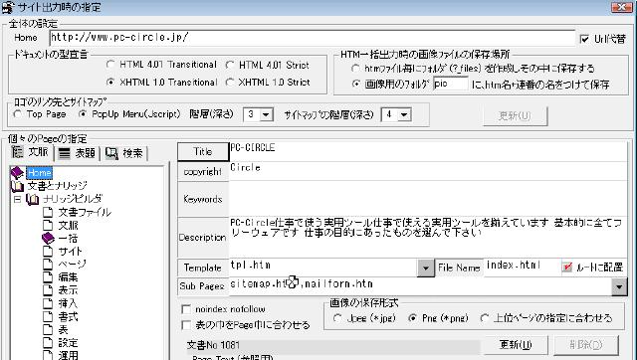Choose per-htm-file folder image save option
Image resolution: width=637 pixels, height=360 pixels.
pyautogui.click(x=356, y=69)
